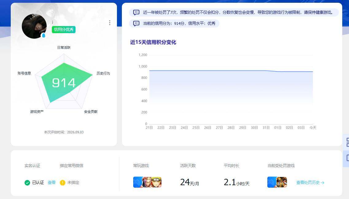349x199 pixels.
Task: Click the 已认证 status text
Action: [38, 182]
